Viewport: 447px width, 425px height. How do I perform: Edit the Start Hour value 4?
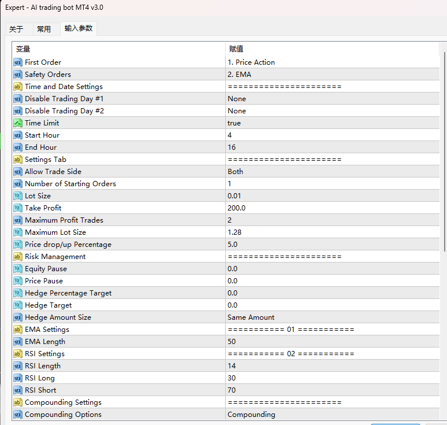click(333, 135)
